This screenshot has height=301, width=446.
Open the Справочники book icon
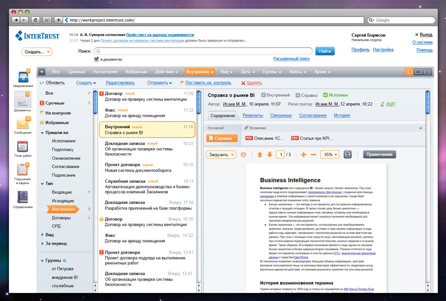point(23,197)
